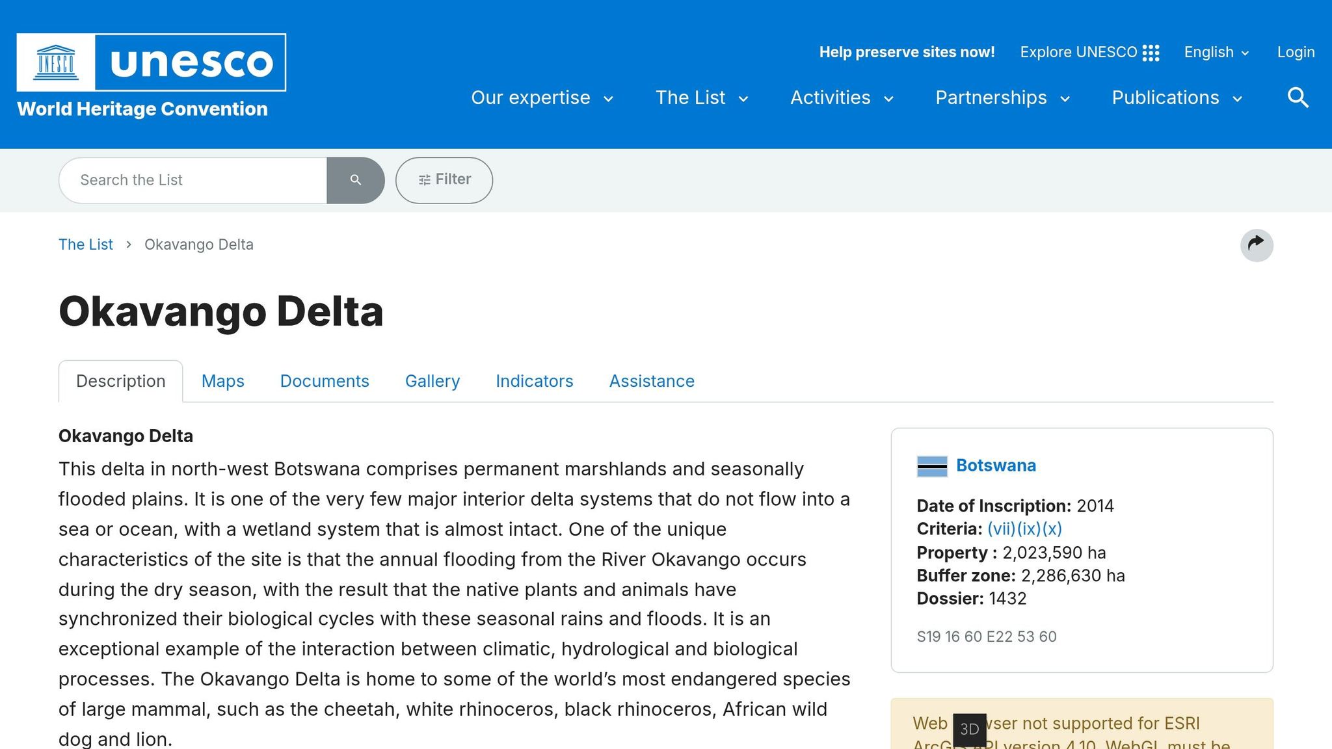Open criterion (vii) link
Screen dimensions: 1332x749
coord(1000,529)
